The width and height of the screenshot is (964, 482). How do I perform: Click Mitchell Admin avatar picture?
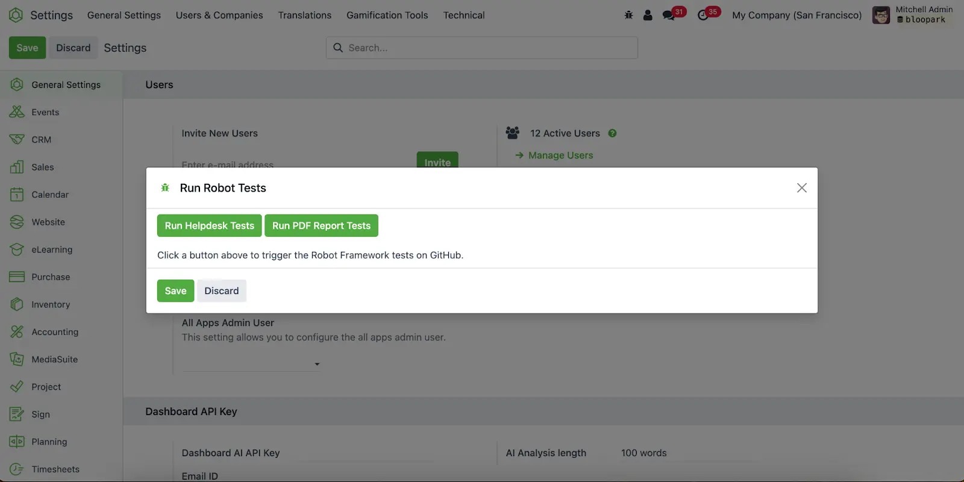[881, 15]
